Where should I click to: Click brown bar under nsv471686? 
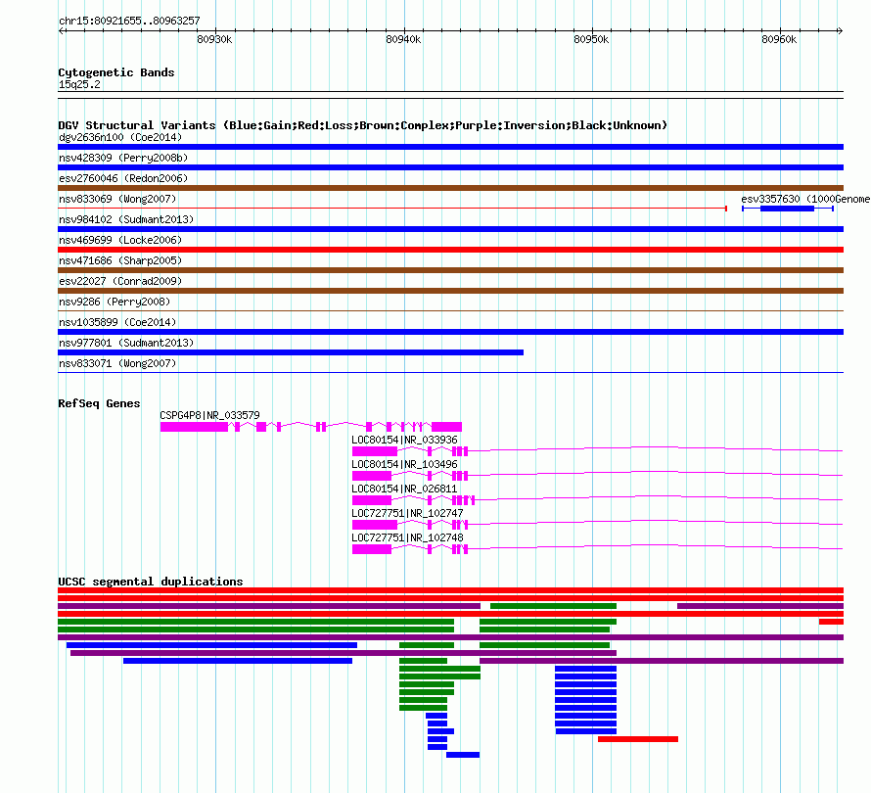point(450,270)
